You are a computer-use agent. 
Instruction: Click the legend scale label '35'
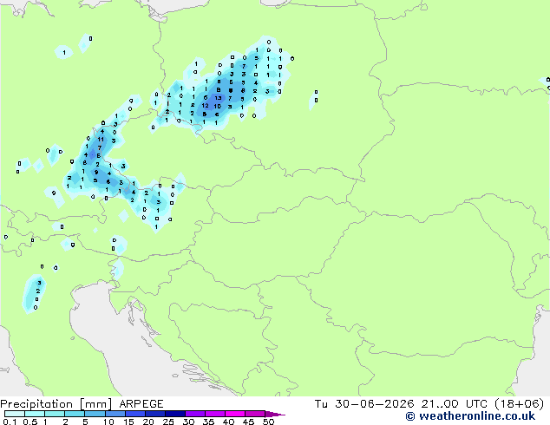tap(208, 422)
